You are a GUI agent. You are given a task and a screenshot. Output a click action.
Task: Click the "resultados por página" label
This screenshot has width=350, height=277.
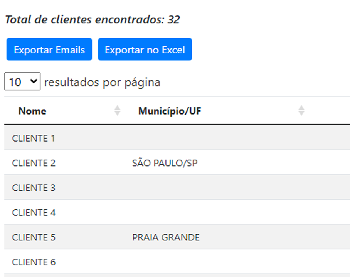pos(102,82)
